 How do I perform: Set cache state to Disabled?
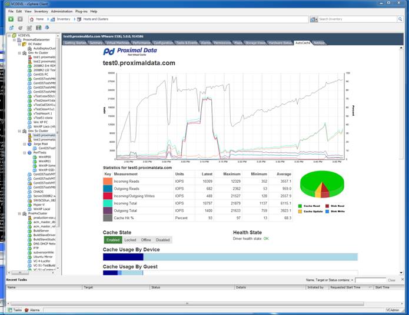click(163, 240)
